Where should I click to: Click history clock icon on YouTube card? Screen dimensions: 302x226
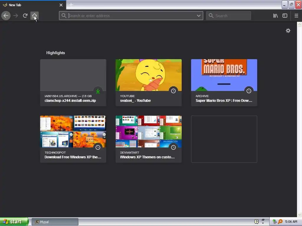[x=173, y=91]
